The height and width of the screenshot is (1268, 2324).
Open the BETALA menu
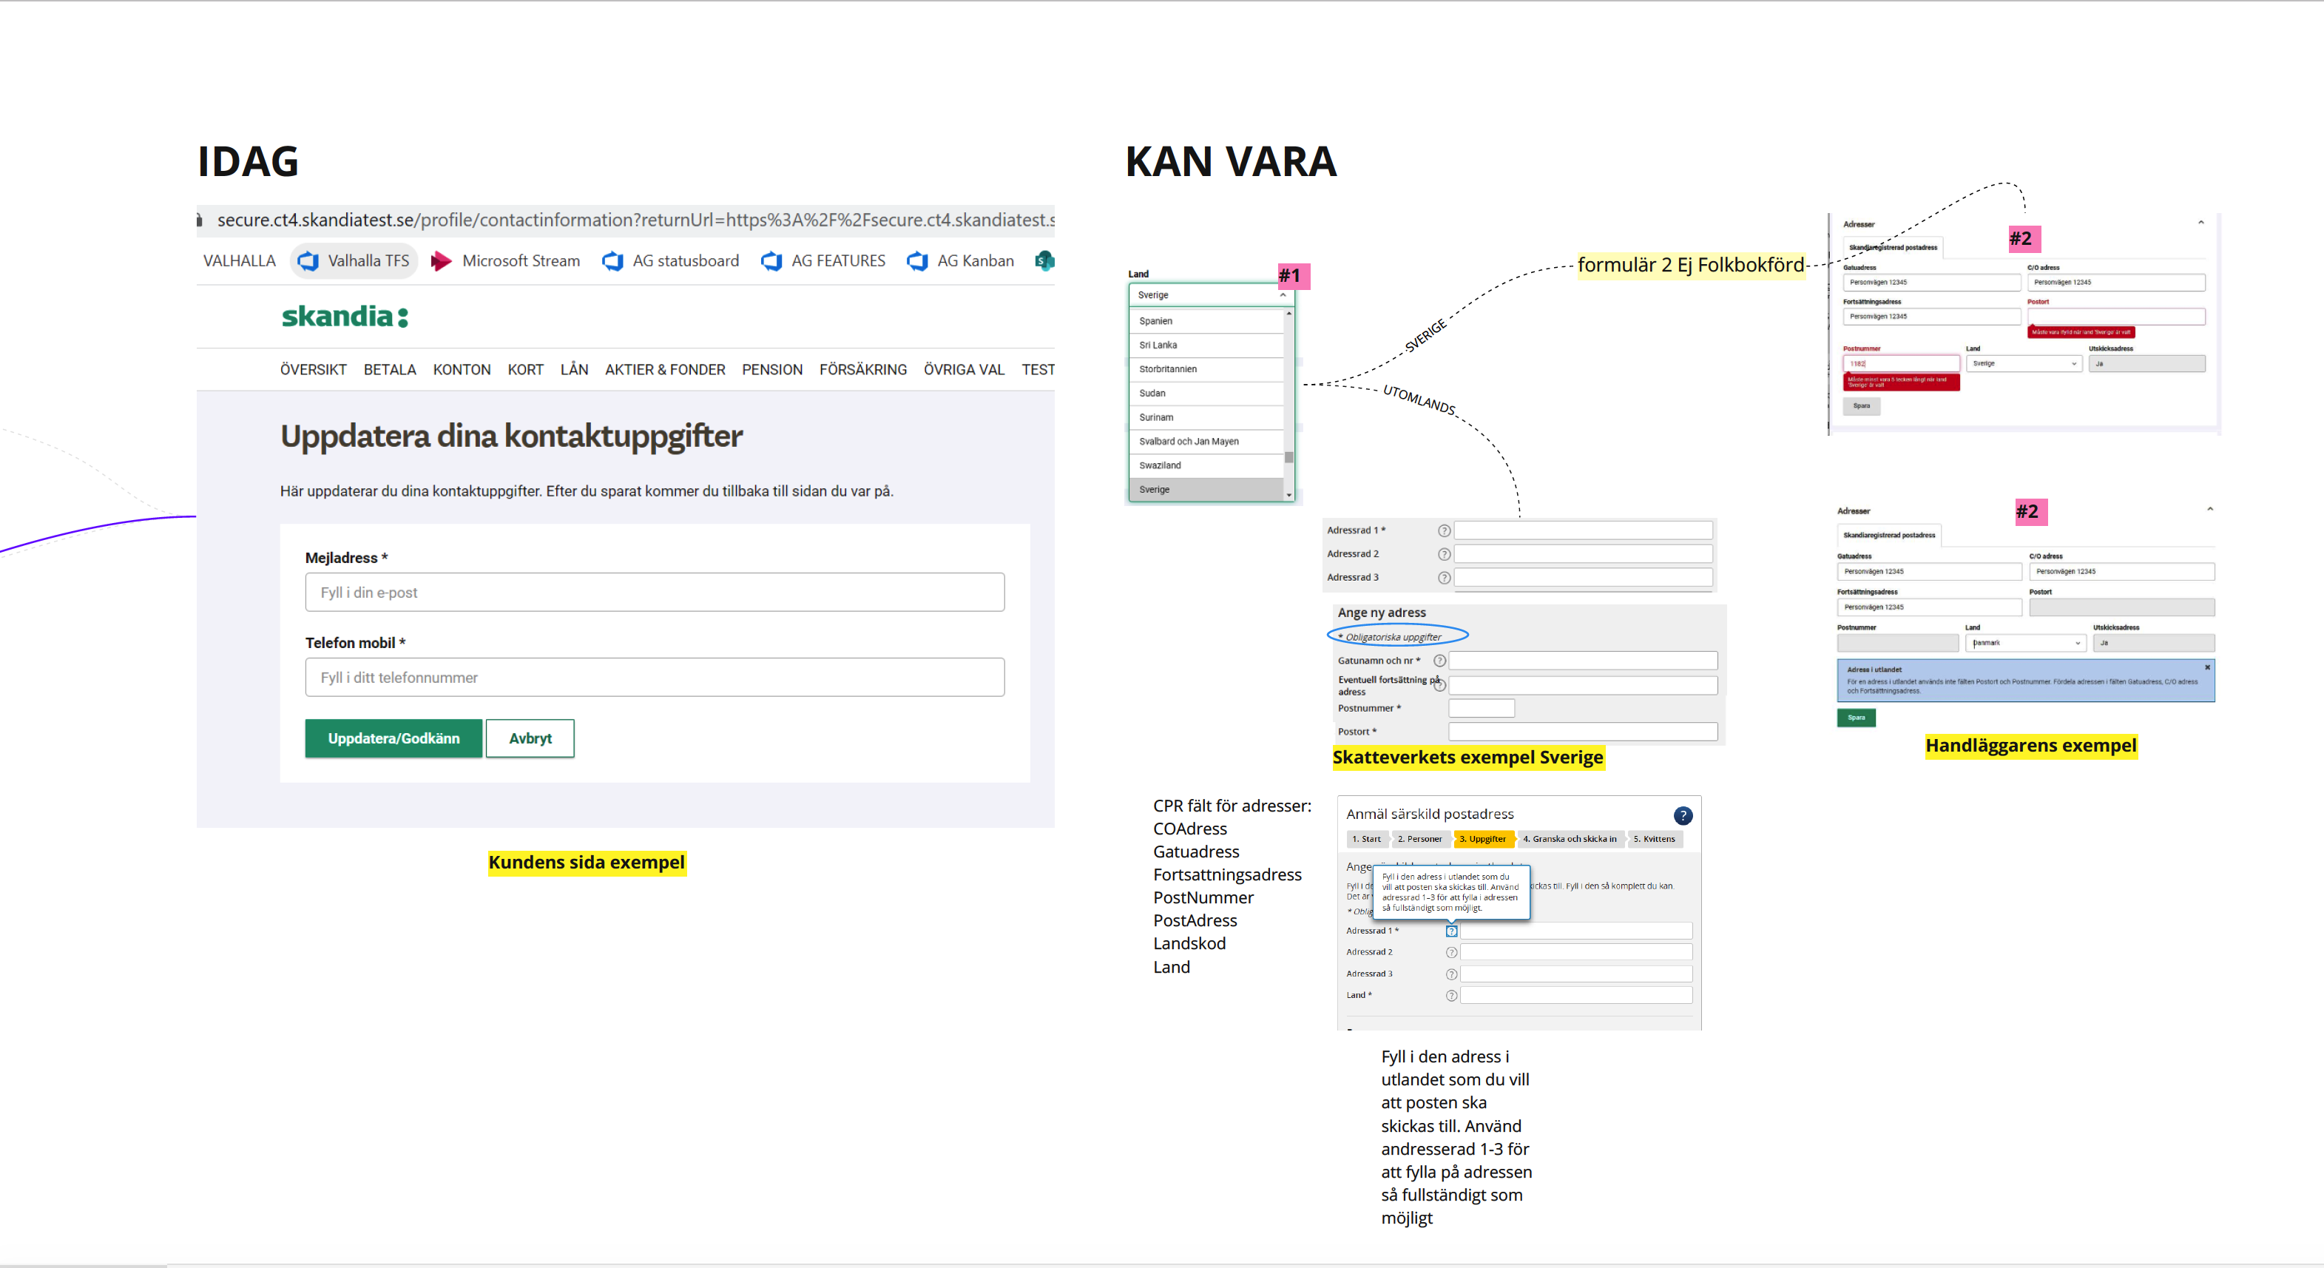pos(390,369)
